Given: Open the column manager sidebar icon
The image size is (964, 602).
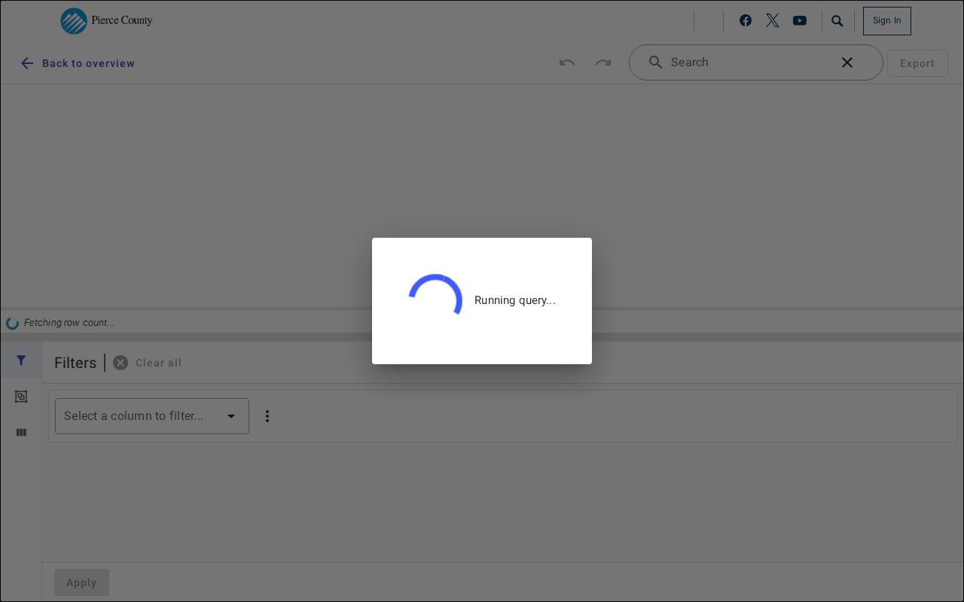Looking at the screenshot, I should [x=21, y=433].
